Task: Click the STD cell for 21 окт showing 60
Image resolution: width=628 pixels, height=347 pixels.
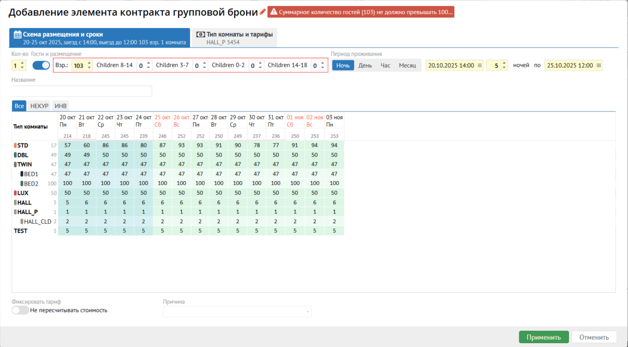Action: [x=87, y=145]
